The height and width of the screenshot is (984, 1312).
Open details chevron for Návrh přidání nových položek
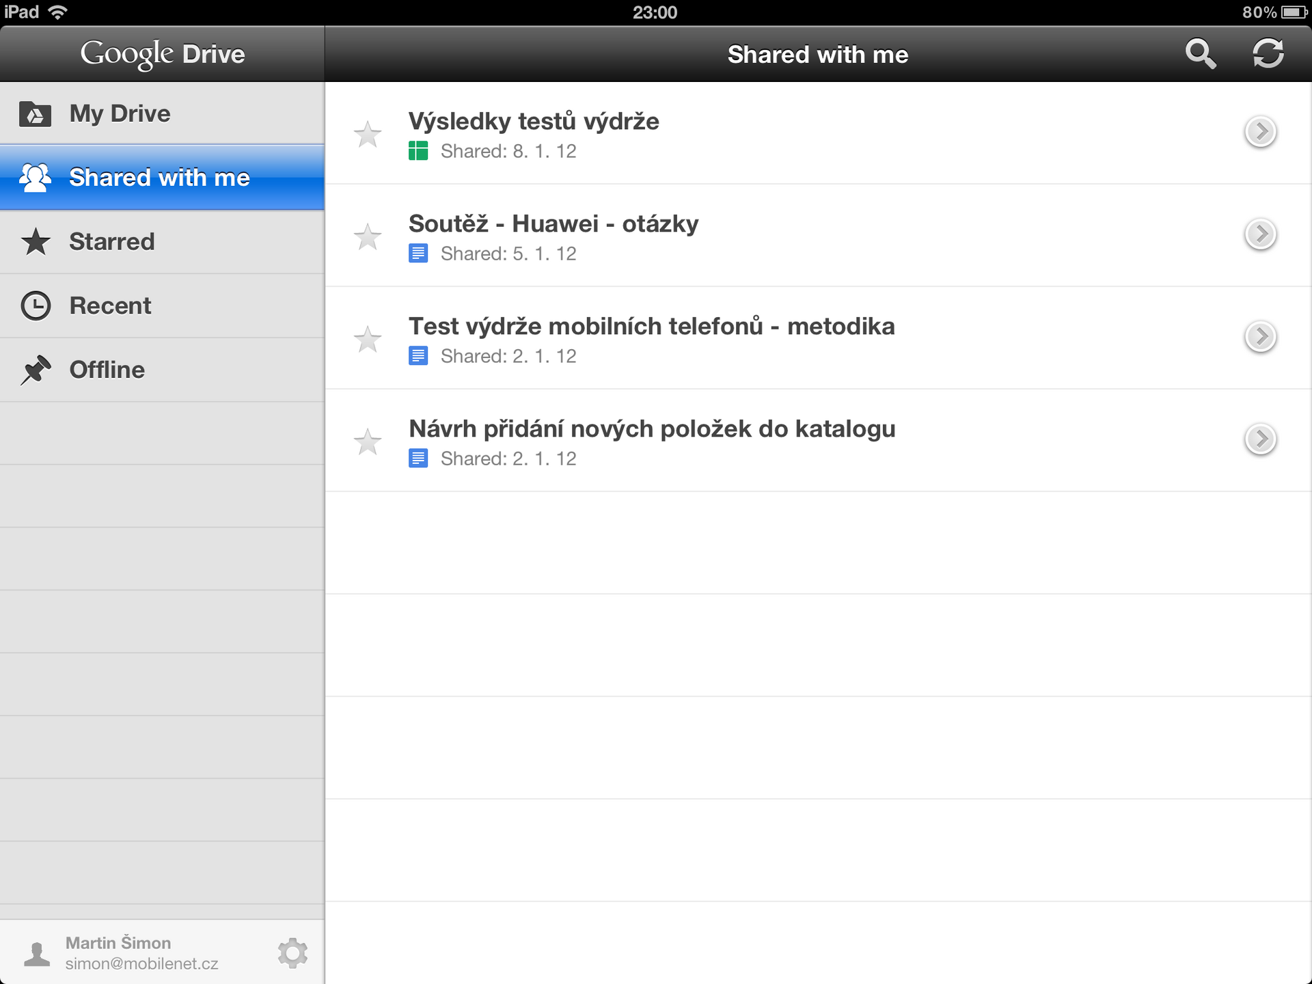click(x=1261, y=439)
